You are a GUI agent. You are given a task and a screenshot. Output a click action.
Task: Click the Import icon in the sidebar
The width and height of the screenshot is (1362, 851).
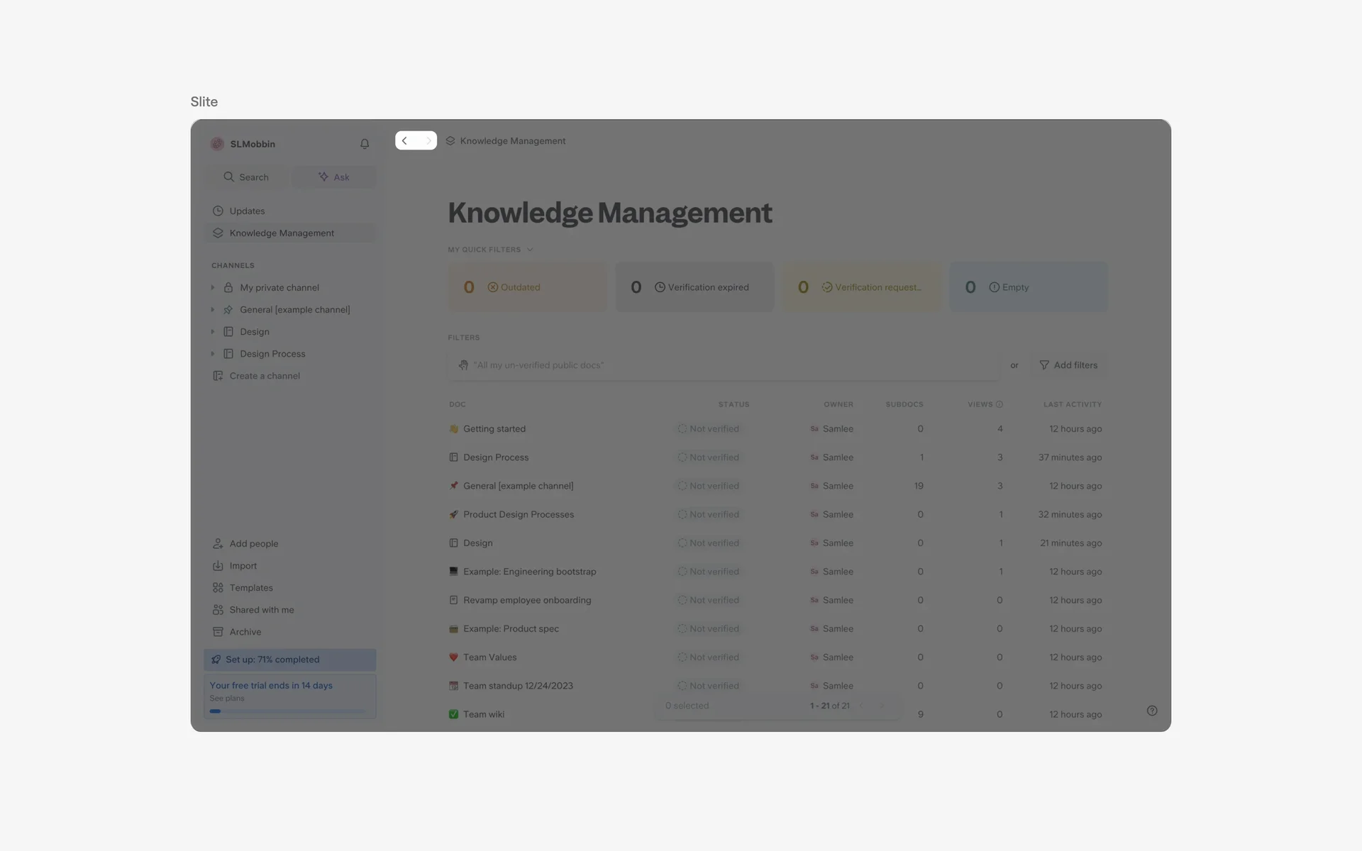217,565
